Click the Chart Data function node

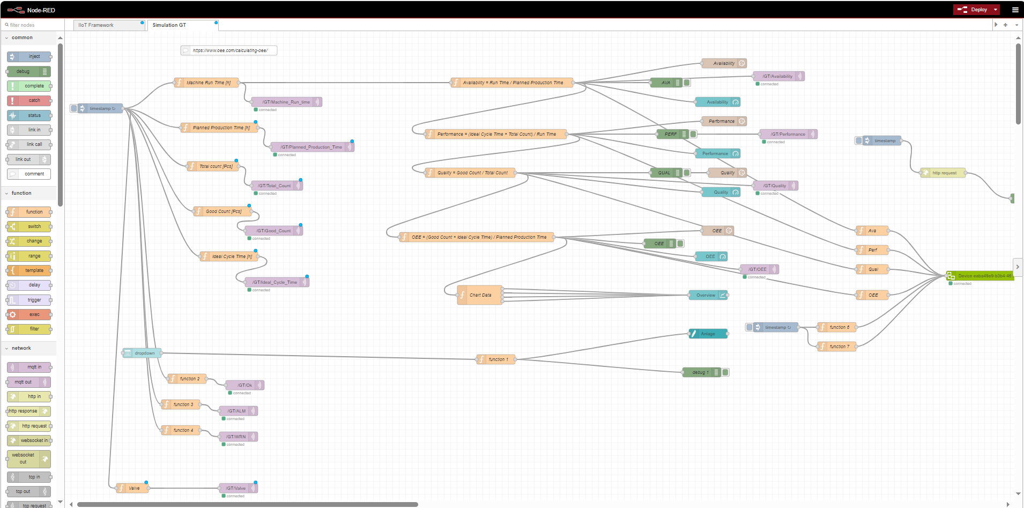tap(480, 295)
